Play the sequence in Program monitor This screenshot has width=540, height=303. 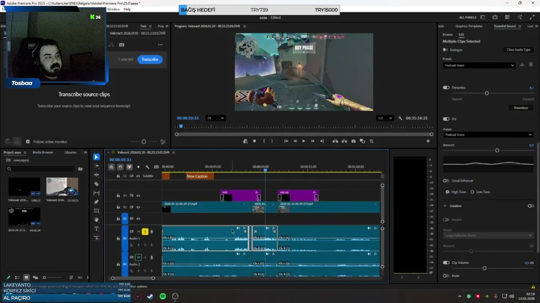coord(303,141)
